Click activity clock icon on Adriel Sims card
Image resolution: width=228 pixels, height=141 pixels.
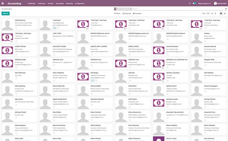click(x=130, y=94)
